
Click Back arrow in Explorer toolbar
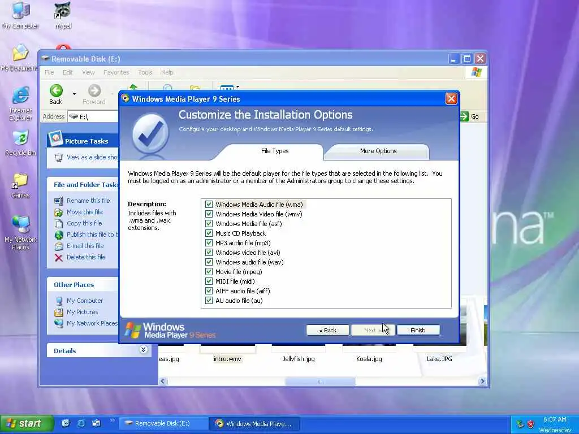pyautogui.click(x=56, y=94)
